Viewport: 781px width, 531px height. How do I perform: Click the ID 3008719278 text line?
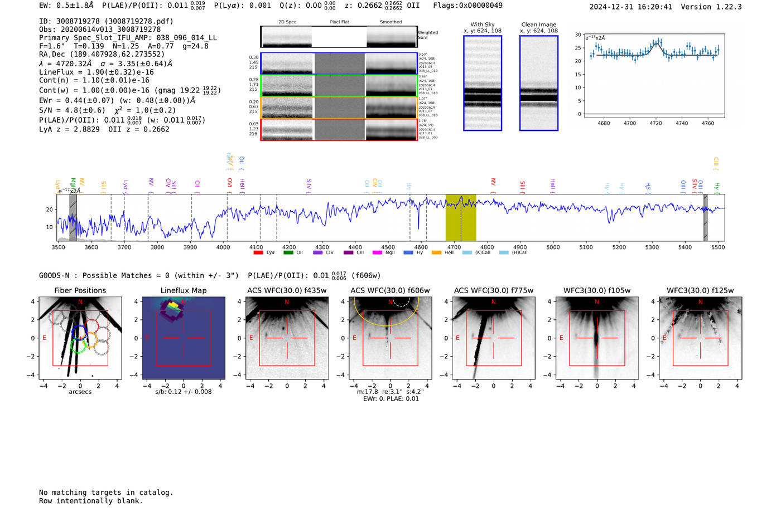(106, 21)
